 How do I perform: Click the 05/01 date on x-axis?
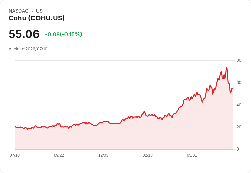[x=192, y=155]
